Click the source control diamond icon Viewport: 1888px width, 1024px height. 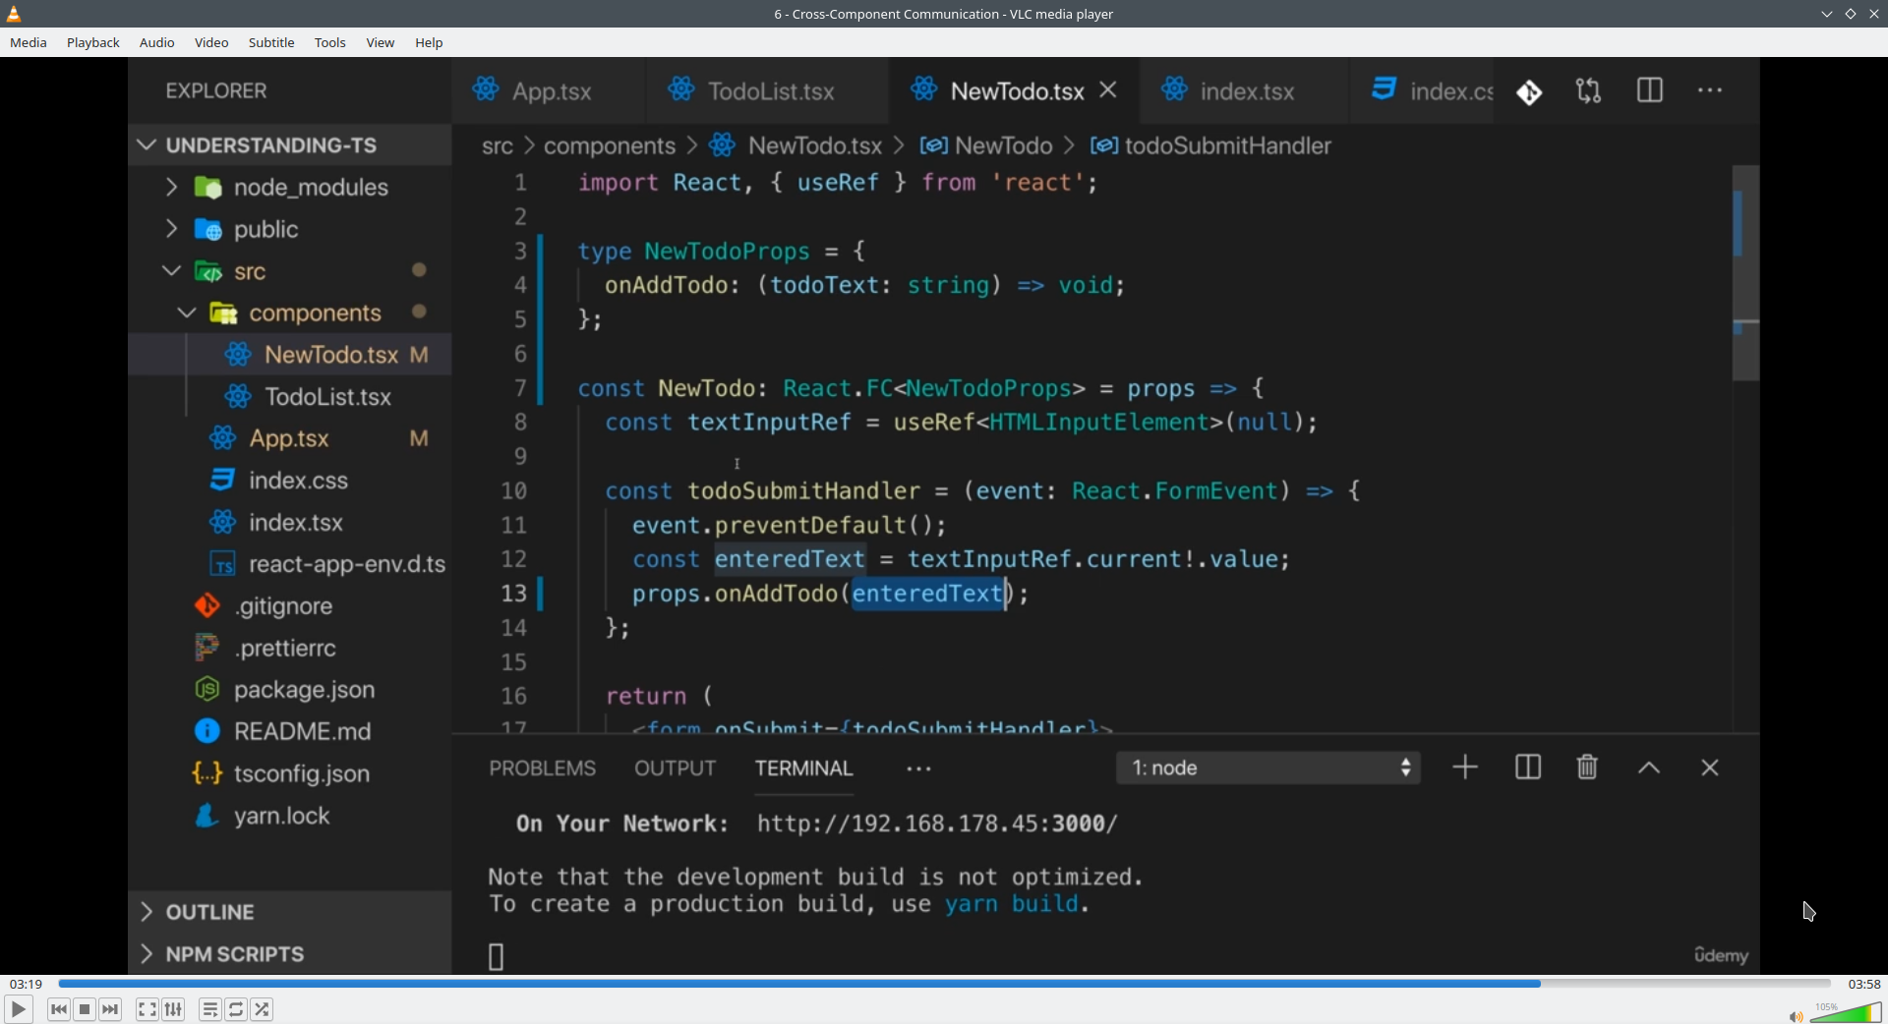tap(1529, 92)
